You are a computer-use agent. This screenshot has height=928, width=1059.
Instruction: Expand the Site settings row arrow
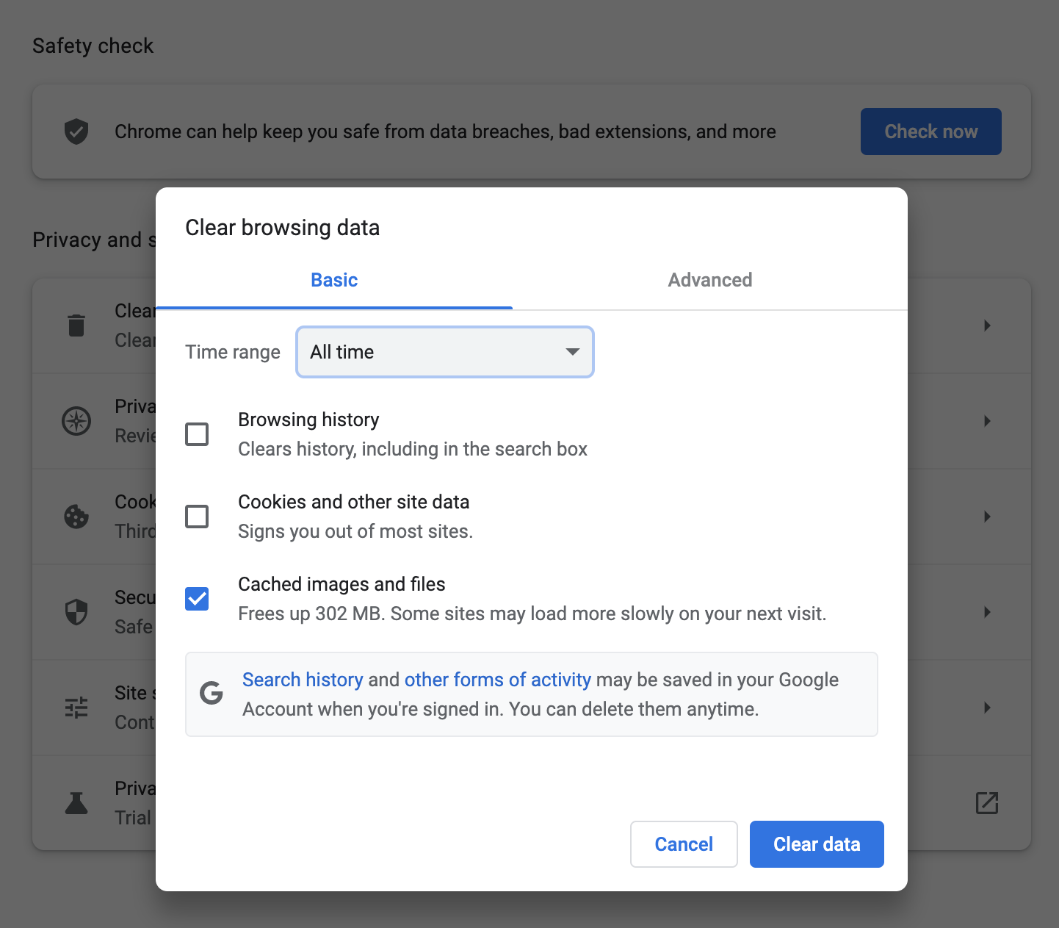(987, 708)
